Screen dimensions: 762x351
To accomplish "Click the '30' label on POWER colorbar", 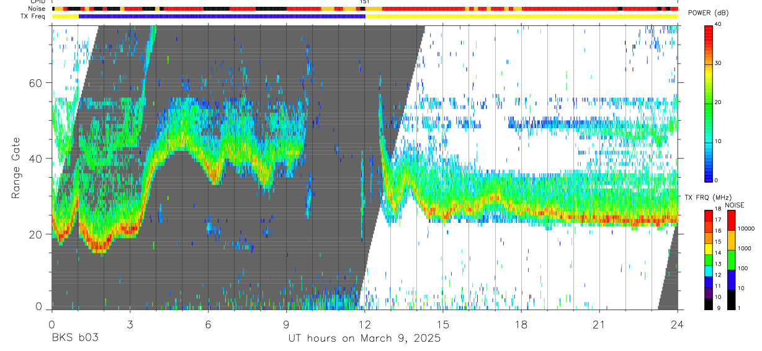I will (719, 63).
